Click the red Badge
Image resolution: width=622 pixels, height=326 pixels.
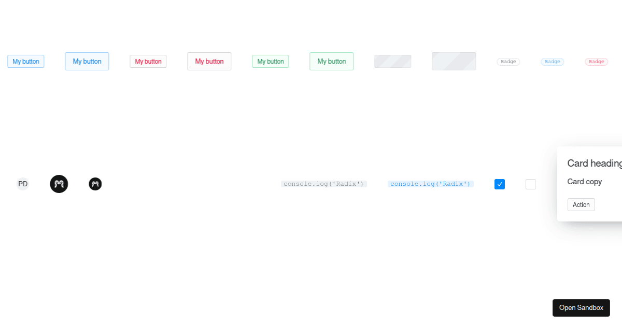pyautogui.click(x=596, y=61)
